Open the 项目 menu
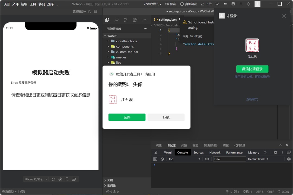The image size is (293, 195). click(7, 4)
